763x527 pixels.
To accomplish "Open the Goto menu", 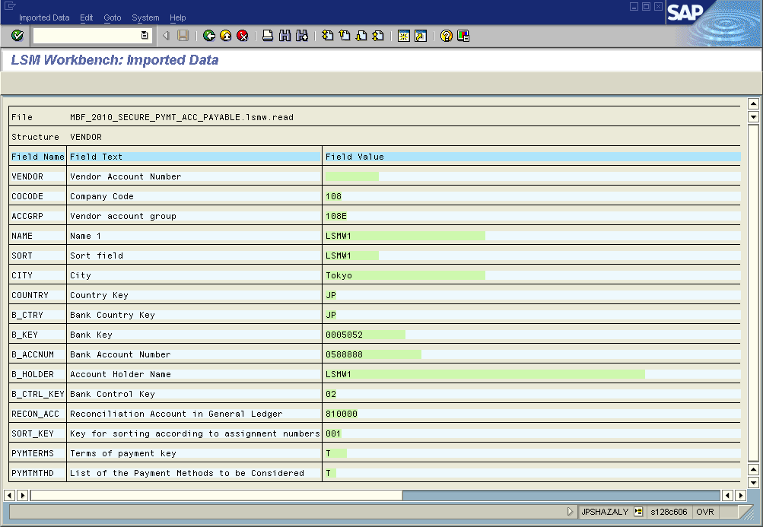I will tap(112, 17).
